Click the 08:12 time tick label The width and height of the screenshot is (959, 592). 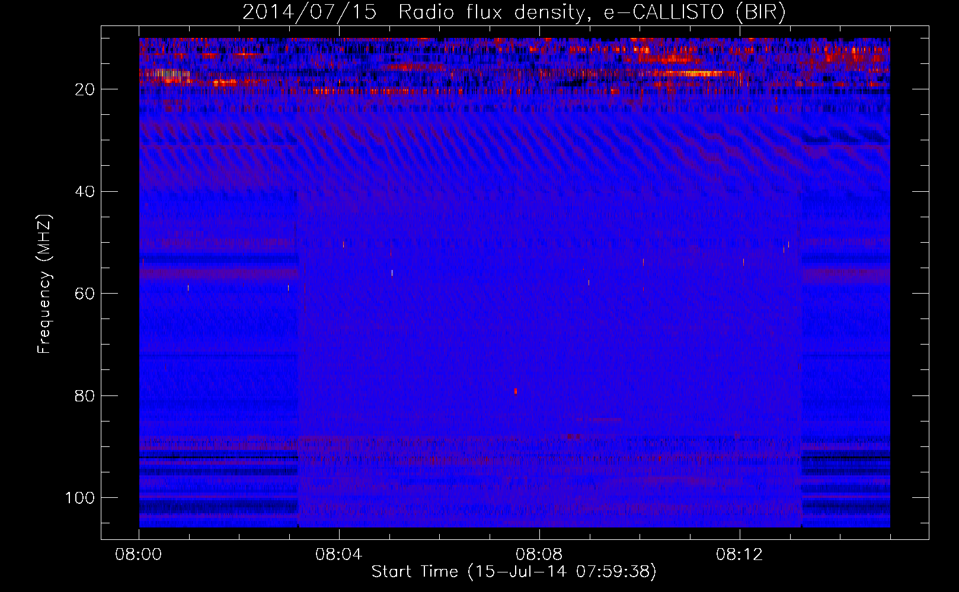pos(739,555)
